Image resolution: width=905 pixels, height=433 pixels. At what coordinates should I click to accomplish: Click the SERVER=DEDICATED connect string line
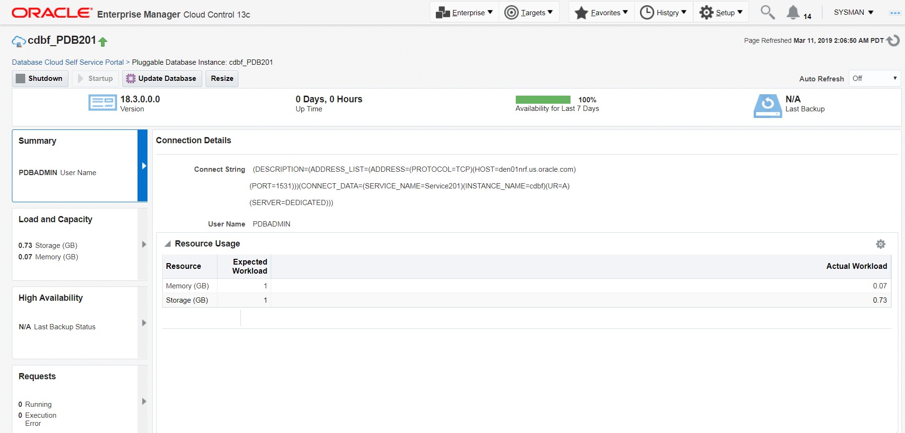pos(291,203)
